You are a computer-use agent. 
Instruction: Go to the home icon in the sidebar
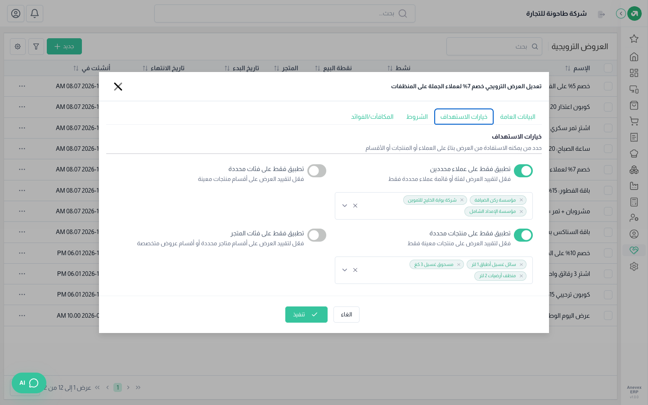(x=634, y=57)
